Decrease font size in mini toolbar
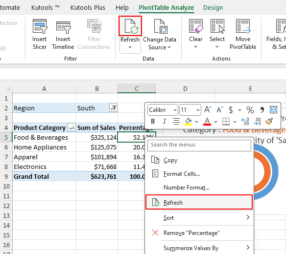286x254 pixels. point(220,110)
